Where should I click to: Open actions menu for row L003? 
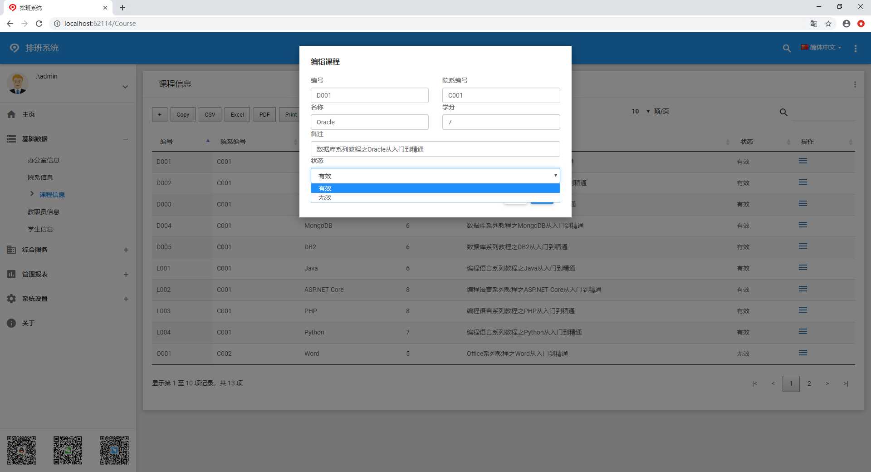(803, 310)
